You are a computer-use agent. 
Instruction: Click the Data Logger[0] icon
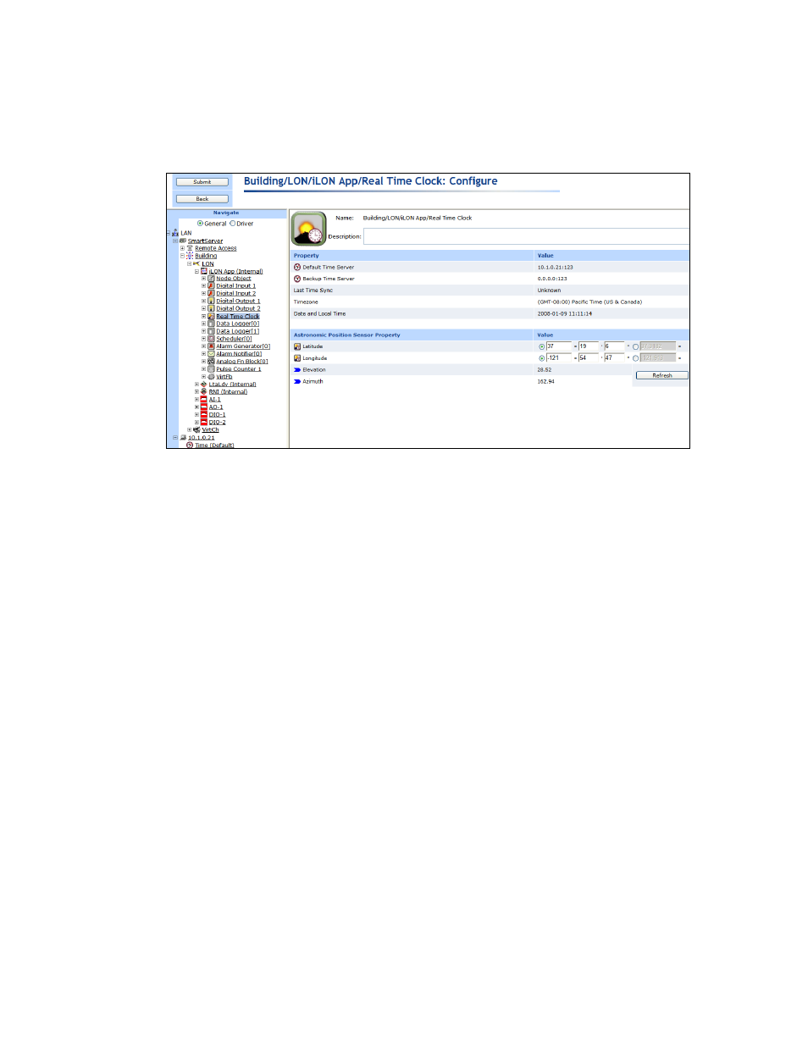pyautogui.click(x=211, y=324)
